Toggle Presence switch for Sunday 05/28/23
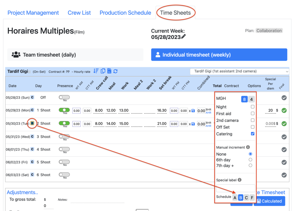 tap(64, 97)
